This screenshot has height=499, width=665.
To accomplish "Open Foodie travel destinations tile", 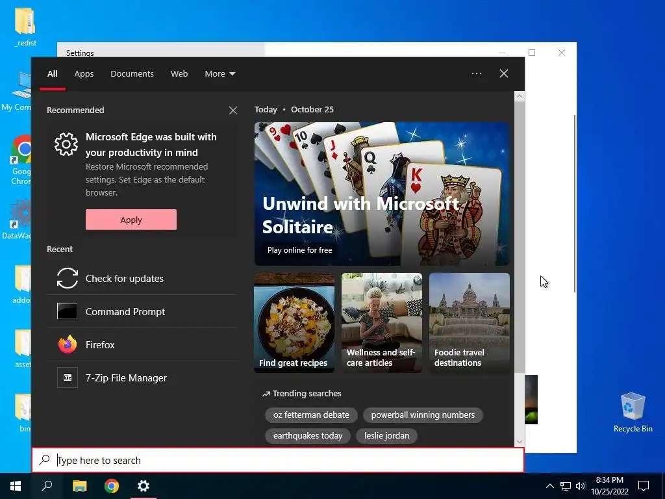I will 470,323.
